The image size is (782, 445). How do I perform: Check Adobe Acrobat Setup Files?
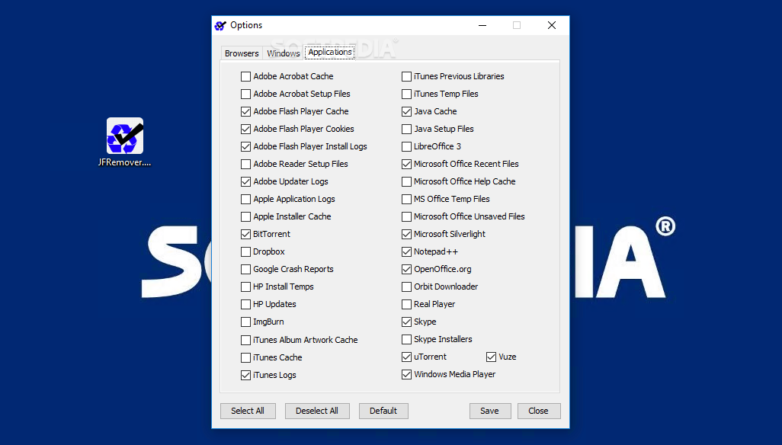click(x=246, y=94)
